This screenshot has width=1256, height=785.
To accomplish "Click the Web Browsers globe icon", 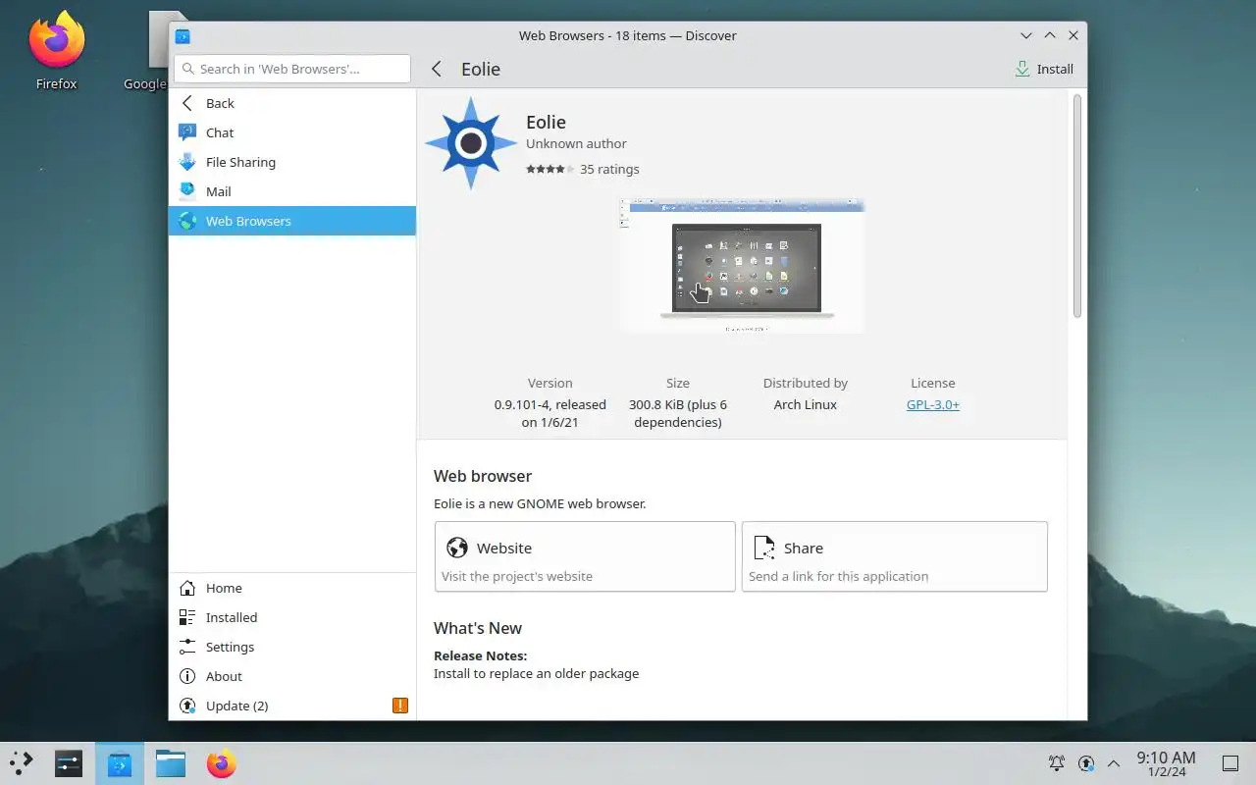I will point(187,221).
